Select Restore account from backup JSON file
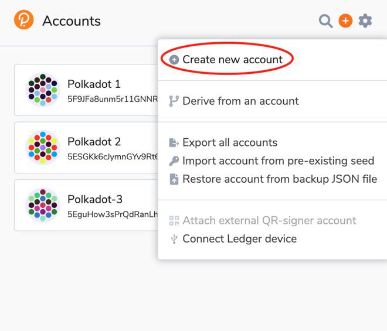Viewport: 387px width, 331px height. point(280,179)
